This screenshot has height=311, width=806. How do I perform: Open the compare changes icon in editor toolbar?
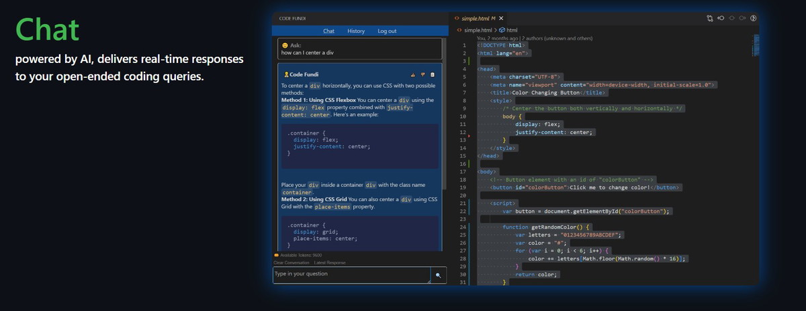click(x=709, y=18)
